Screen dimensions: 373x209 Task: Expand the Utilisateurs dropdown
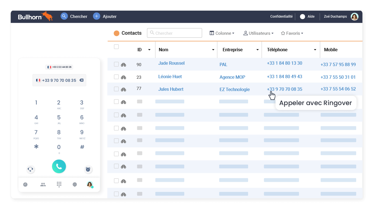258,33
